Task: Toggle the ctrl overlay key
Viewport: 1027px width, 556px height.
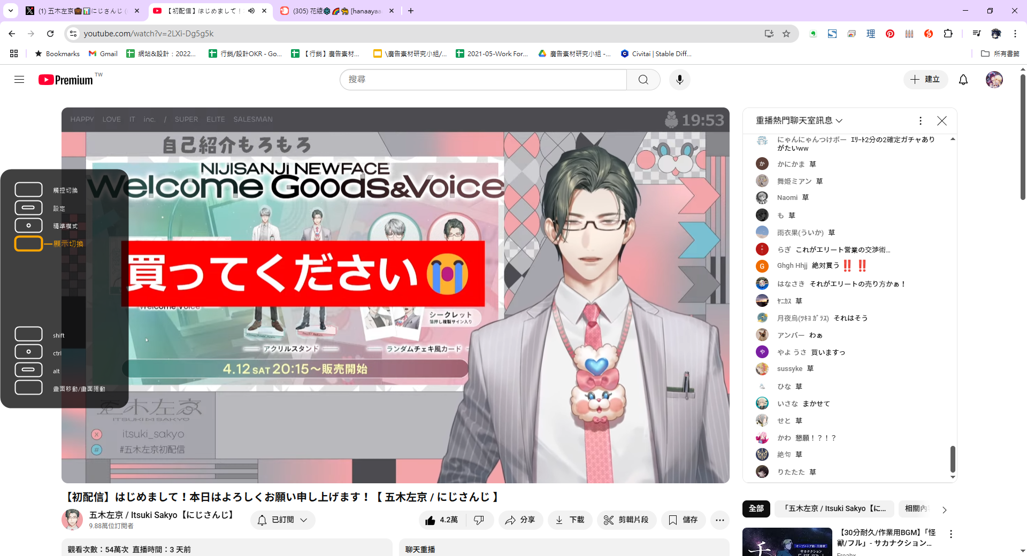Action: [x=28, y=352]
